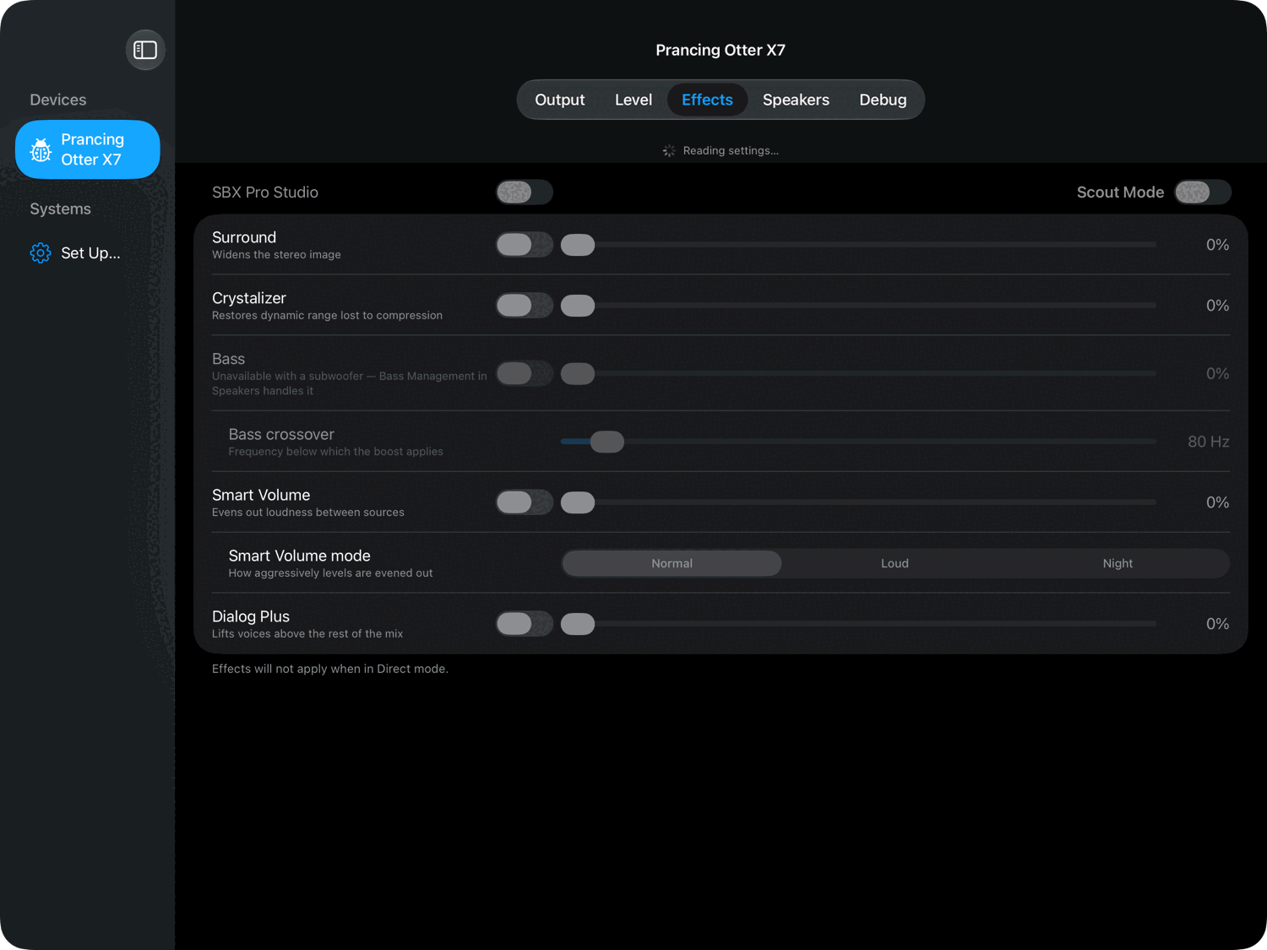
Task: Click the Smart Volume 0% value
Action: (1217, 502)
